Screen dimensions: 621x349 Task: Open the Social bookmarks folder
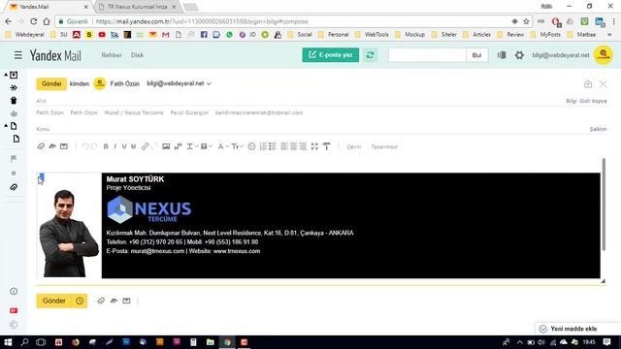tap(300, 35)
